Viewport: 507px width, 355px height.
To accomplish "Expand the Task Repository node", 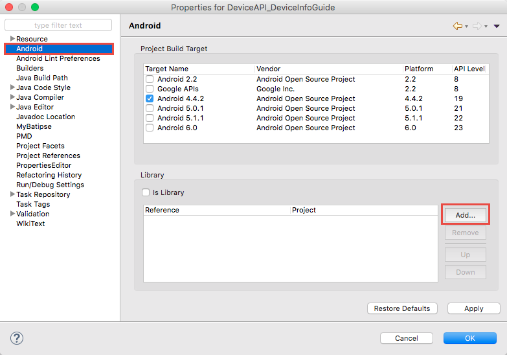I will click(12, 194).
